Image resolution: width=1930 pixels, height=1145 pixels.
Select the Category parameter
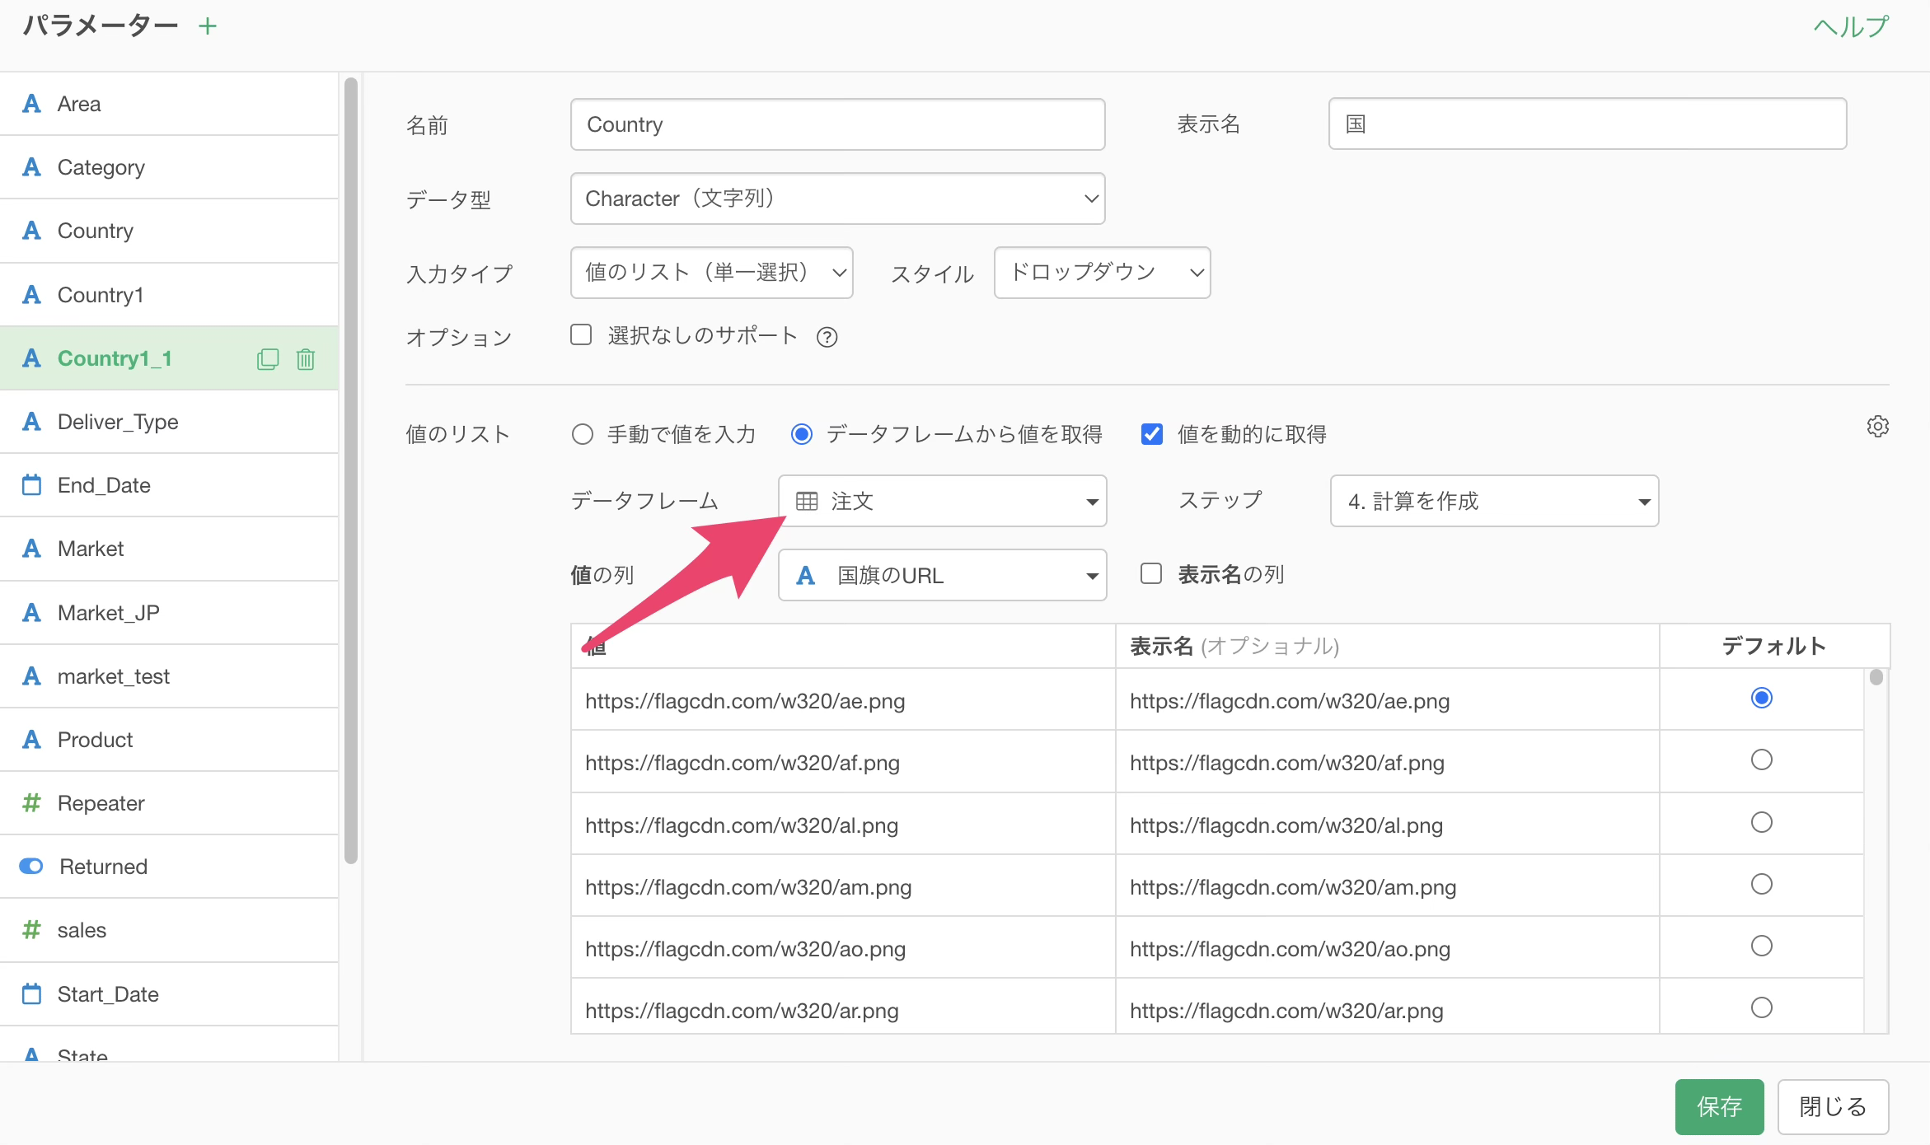click(x=169, y=167)
